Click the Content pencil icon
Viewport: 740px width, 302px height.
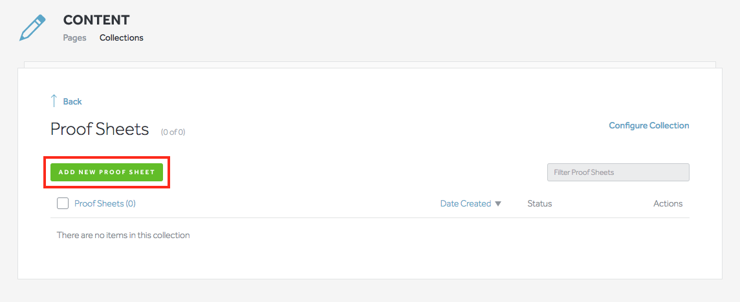(x=33, y=28)
